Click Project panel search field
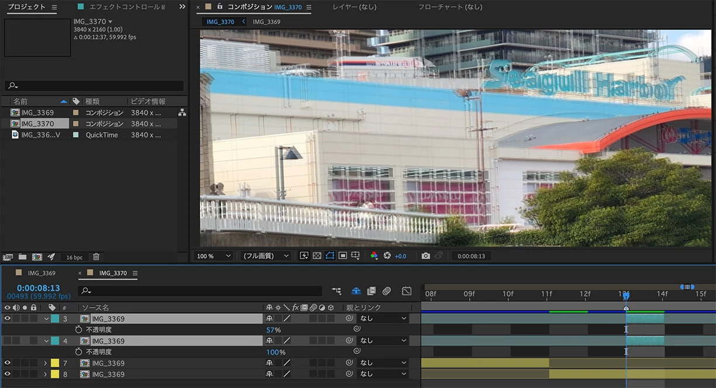This screenshot has height=388, width=716. [x=94, y=86]
